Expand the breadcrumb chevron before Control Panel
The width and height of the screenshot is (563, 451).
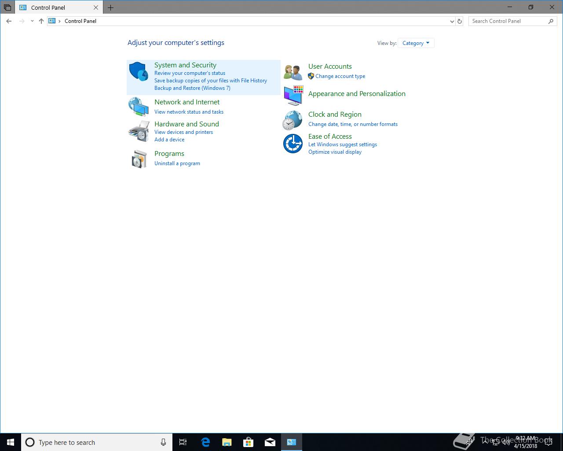(59, 21)
